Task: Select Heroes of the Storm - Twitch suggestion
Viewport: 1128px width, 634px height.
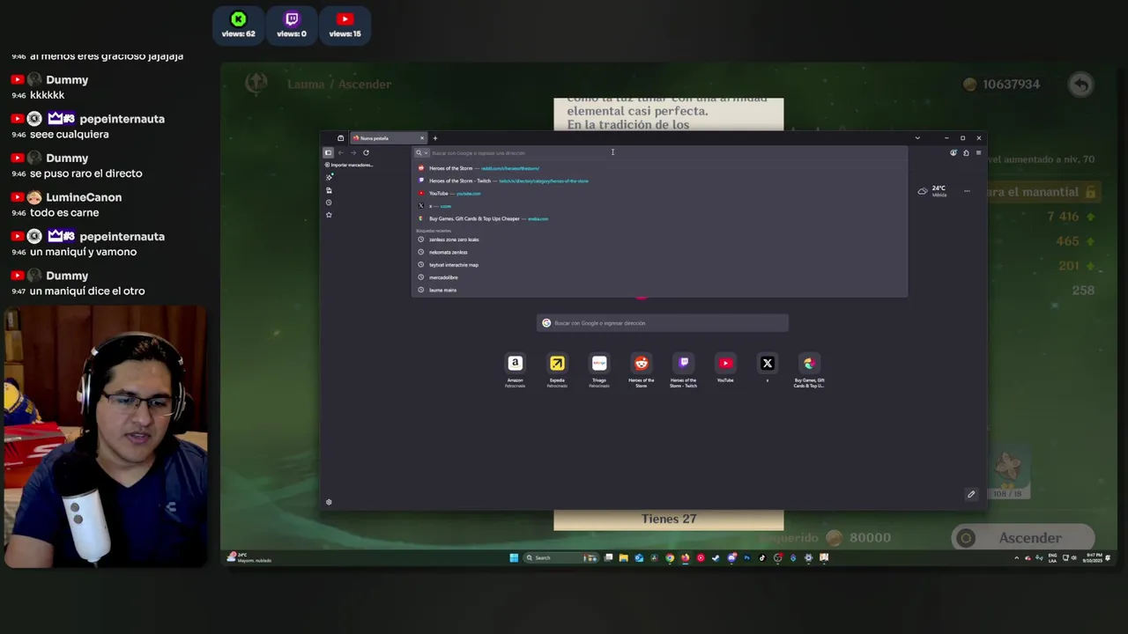Action: click(659, 181)
